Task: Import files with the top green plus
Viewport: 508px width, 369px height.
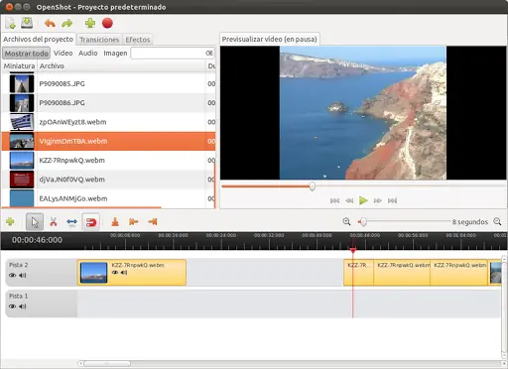Action: click(90, 23)
